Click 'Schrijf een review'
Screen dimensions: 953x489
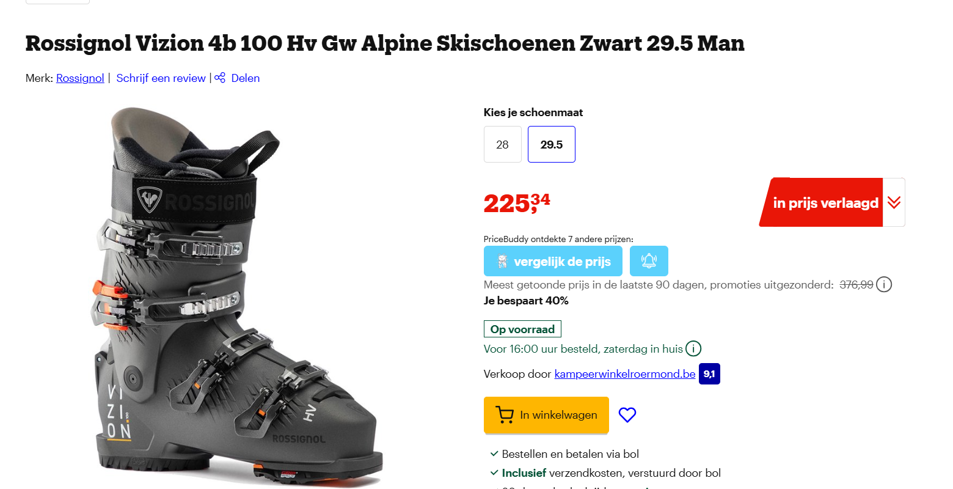pos(161,78)
